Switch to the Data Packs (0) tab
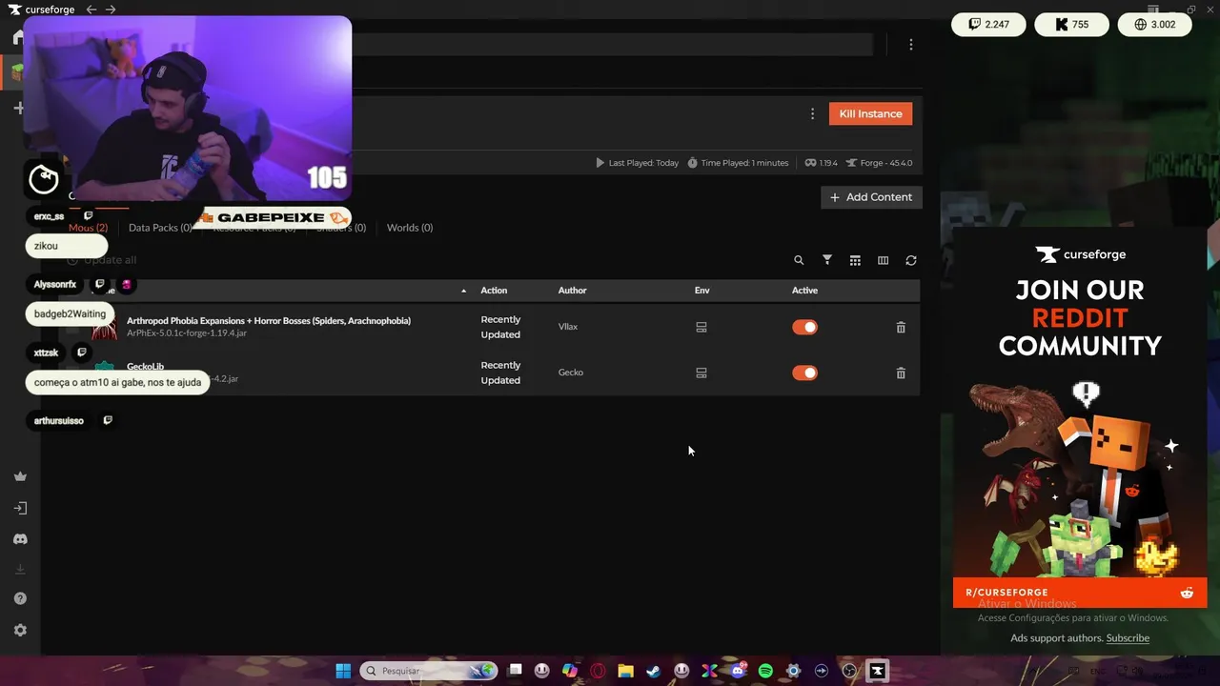The width and height of the screenshot is (1220, 686). click(160, 228)
